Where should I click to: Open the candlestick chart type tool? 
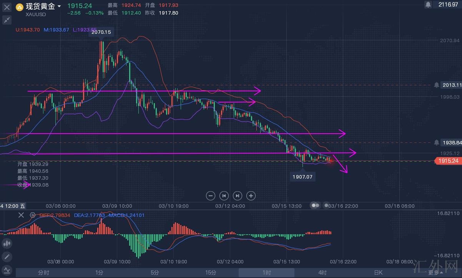point(7,243)
